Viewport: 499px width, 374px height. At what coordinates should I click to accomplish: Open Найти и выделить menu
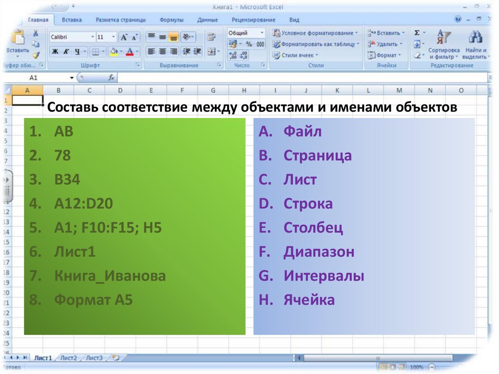coord(476,44)
